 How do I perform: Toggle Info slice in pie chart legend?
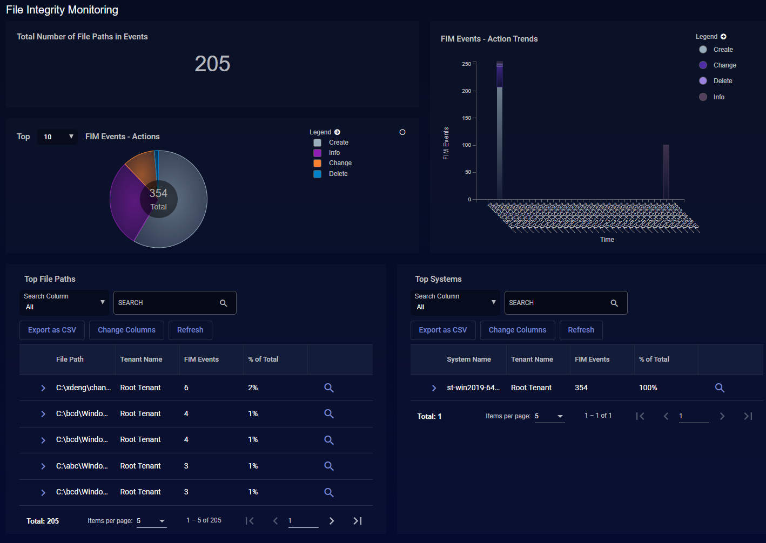pyautogui.click(x=318, y=153)
